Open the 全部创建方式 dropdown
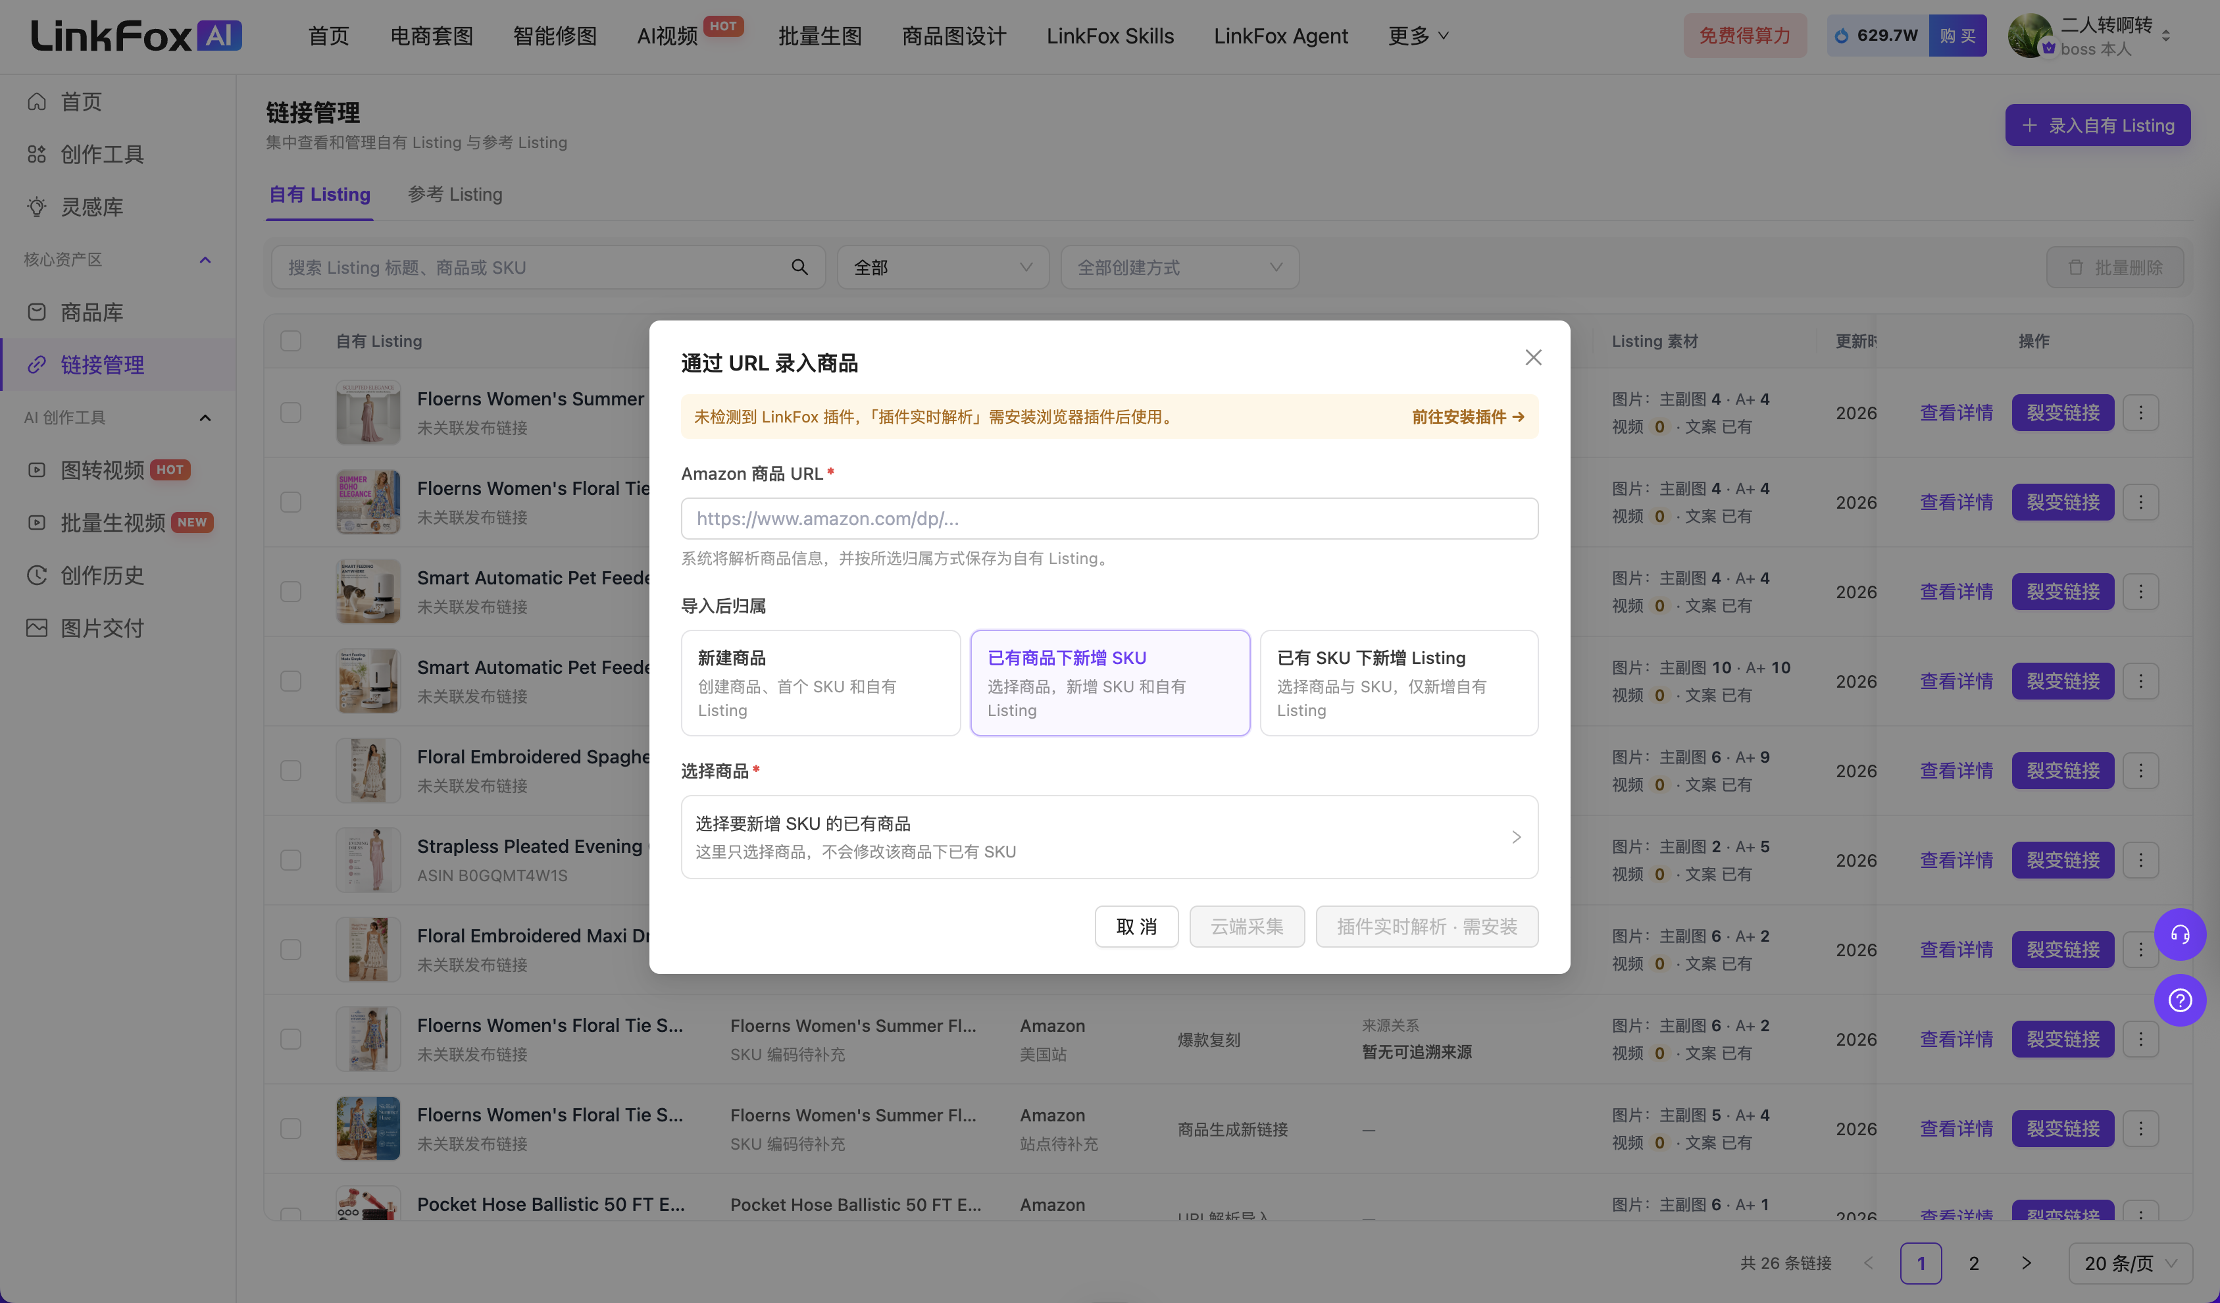 (x=1180, y=267)
